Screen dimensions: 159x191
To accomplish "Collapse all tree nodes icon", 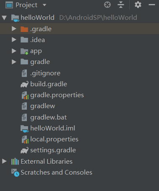I will pyautogui.click(x=121, y=5).
